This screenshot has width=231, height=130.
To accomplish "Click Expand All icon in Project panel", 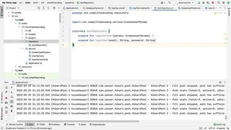I will 43,8.
